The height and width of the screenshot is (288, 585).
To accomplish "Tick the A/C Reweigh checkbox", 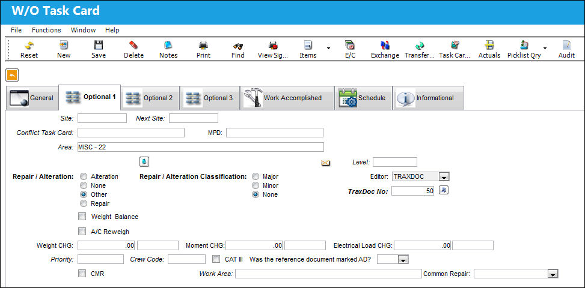I will (82, 232).
